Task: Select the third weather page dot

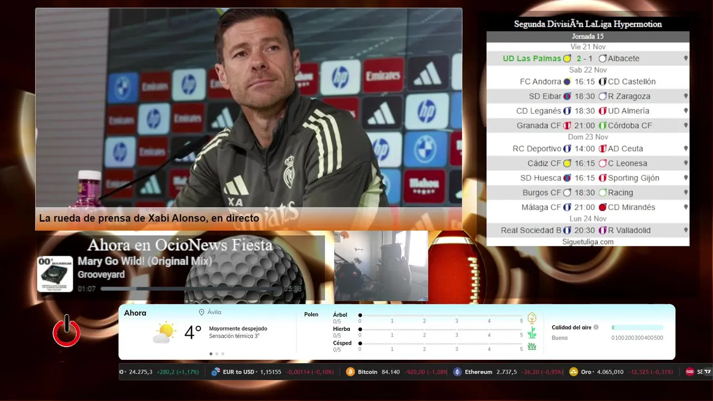Action: pos(223,354)
